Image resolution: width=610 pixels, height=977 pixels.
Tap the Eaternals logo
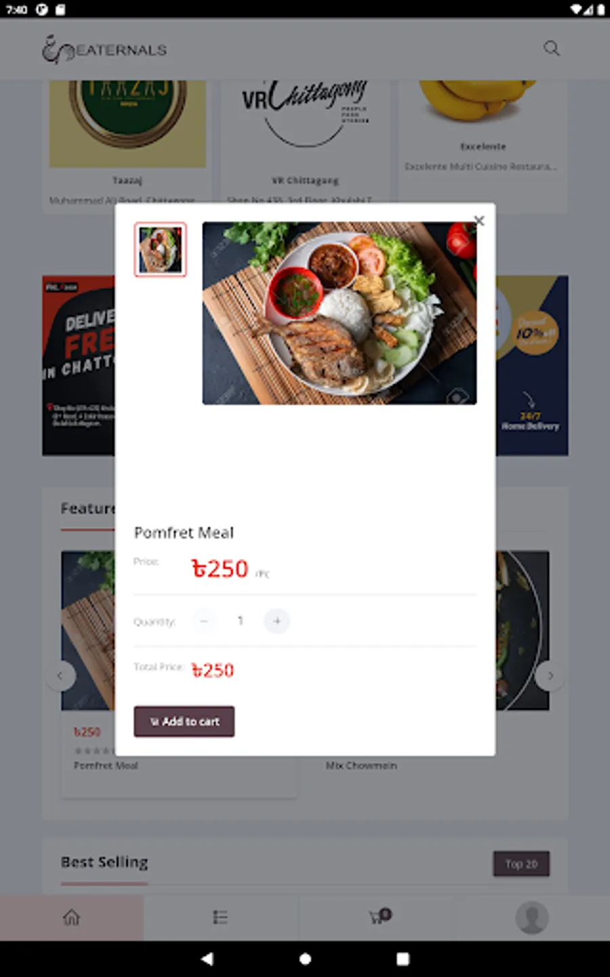104,49
